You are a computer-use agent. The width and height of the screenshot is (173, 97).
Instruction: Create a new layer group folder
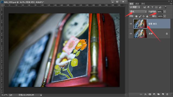coord(159,94)
